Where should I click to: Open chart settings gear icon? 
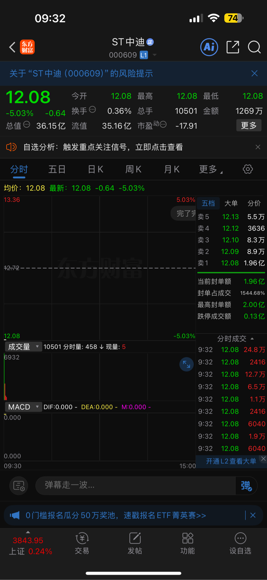point(248,169)
